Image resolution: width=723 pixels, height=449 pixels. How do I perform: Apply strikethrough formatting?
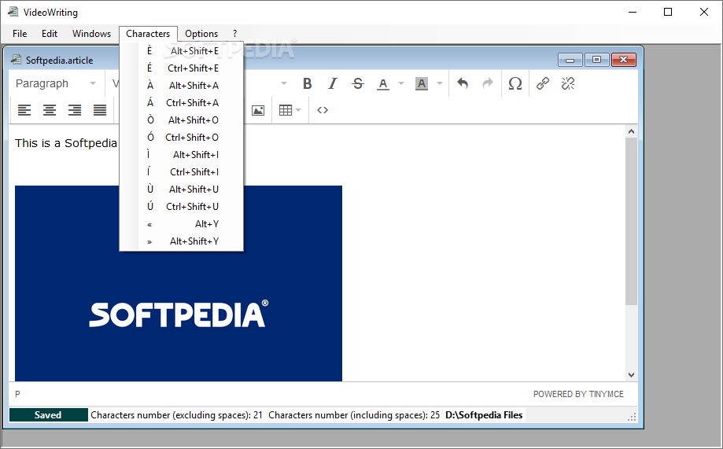tap(358, 83)
